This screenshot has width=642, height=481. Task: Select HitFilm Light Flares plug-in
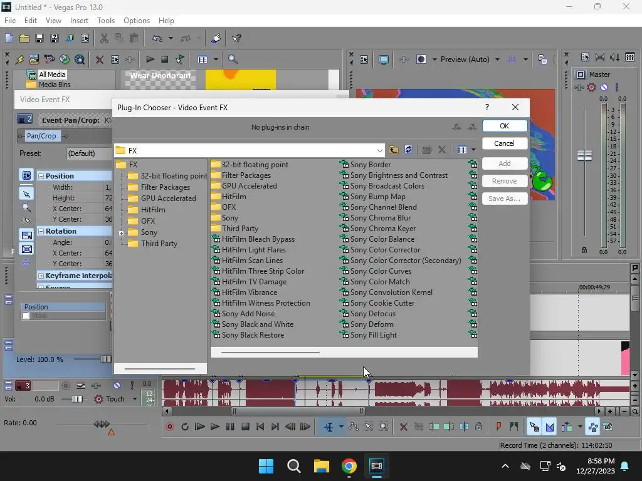(x=253, y=250)
